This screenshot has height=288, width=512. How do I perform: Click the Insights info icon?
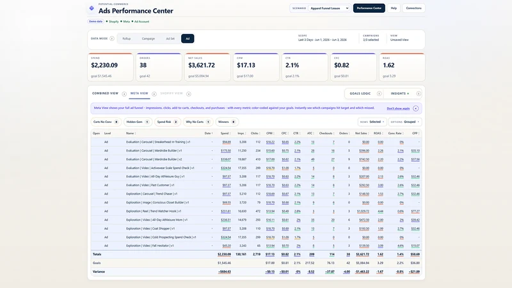[419, 93]
